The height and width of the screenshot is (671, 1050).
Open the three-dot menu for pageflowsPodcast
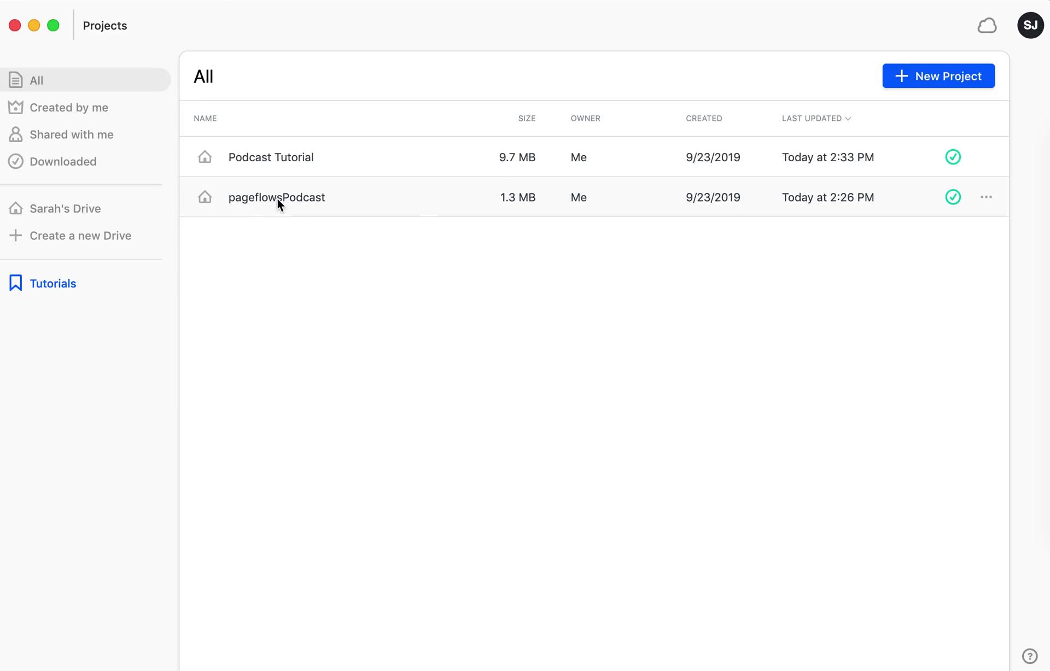[987, 197]
